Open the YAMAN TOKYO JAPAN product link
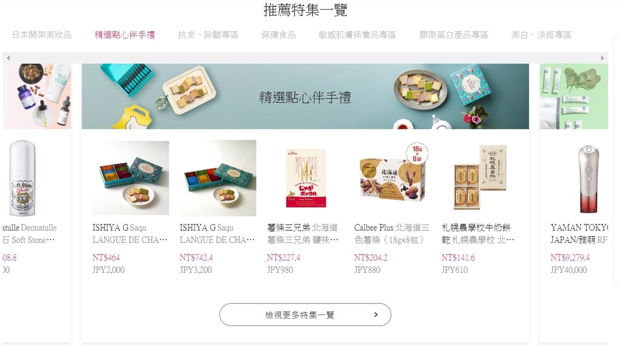This screenshot has width=619, height=346. point(580,233)
